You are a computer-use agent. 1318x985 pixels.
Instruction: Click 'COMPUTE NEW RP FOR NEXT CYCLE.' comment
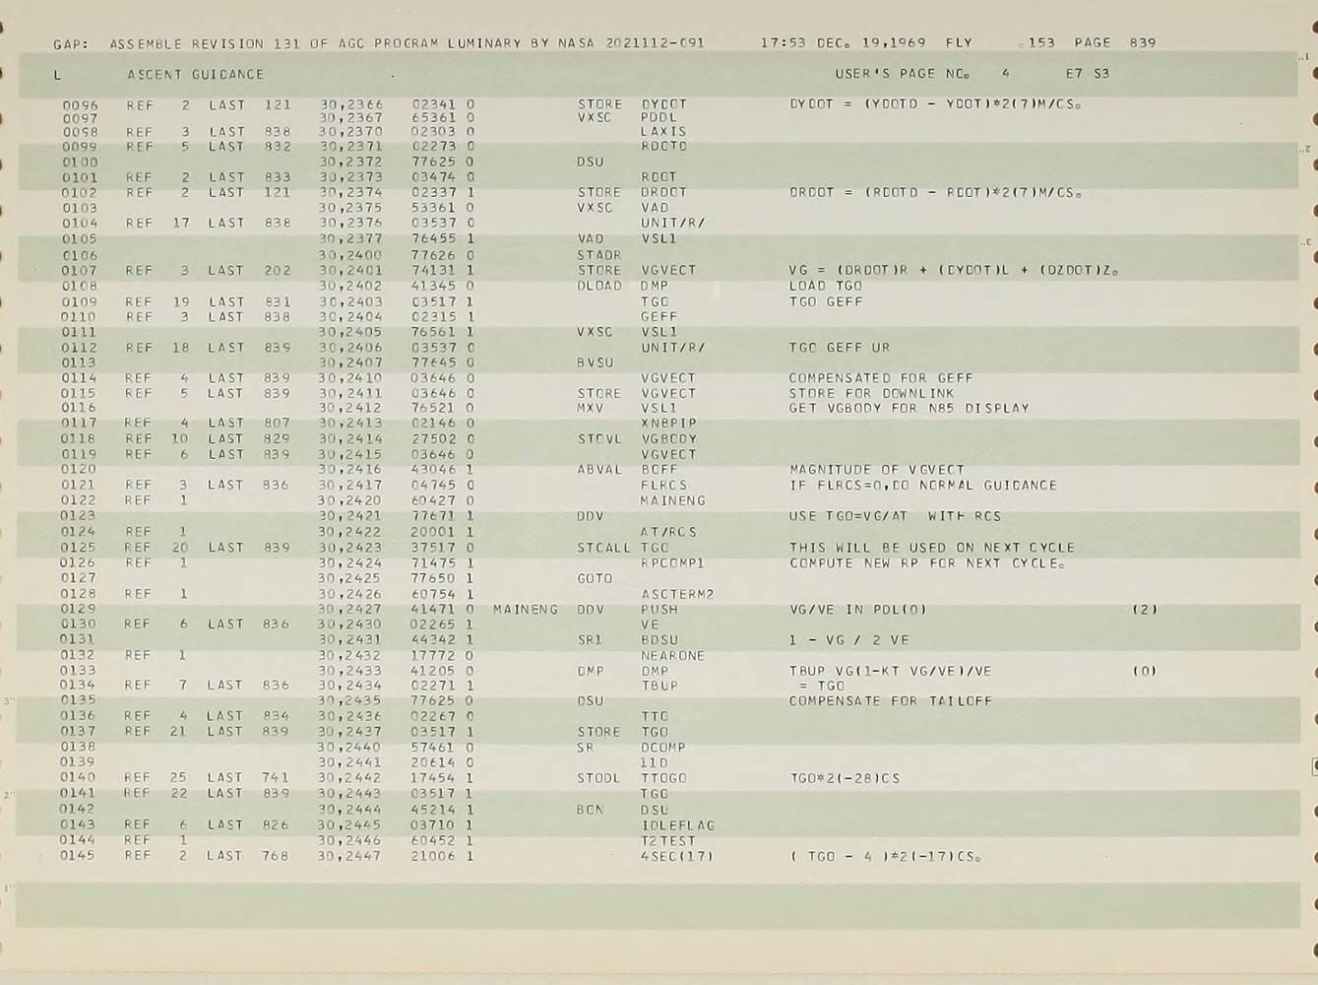click(926, 562)
